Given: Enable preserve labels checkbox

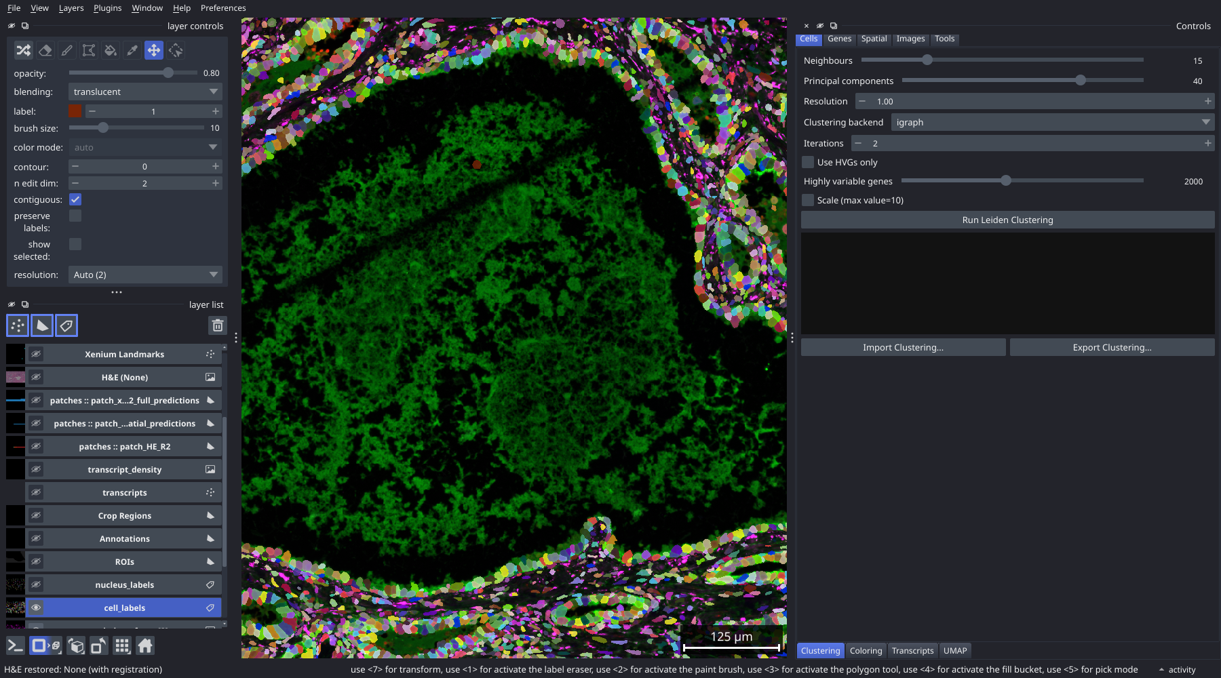Looking at the screenshot, I should coord(75,216).
